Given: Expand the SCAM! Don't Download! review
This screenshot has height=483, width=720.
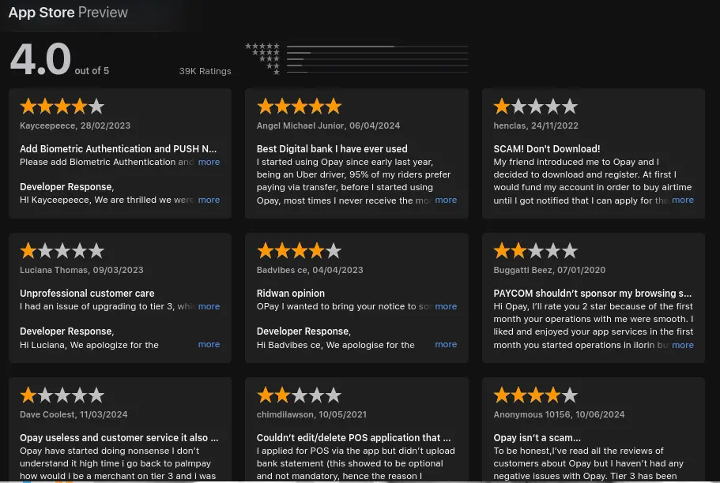Looking at the screenshot, I should 683,200.
